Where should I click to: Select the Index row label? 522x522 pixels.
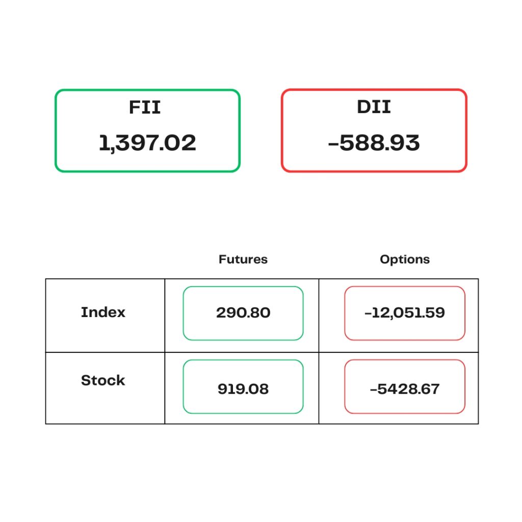pyautogui.click(x=103, y=312)
